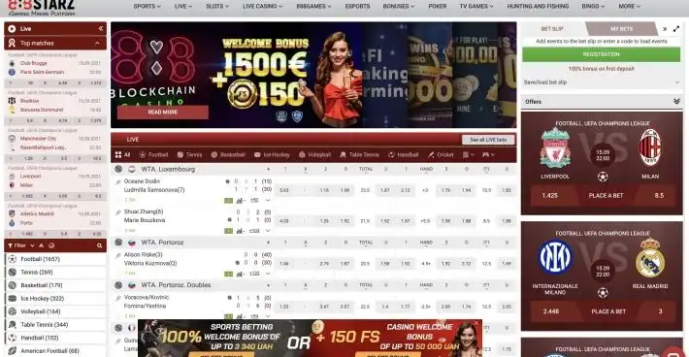The image size is (689, 357).
Task: Collapse the Offers panel
Action: click(x=676, y=102)
